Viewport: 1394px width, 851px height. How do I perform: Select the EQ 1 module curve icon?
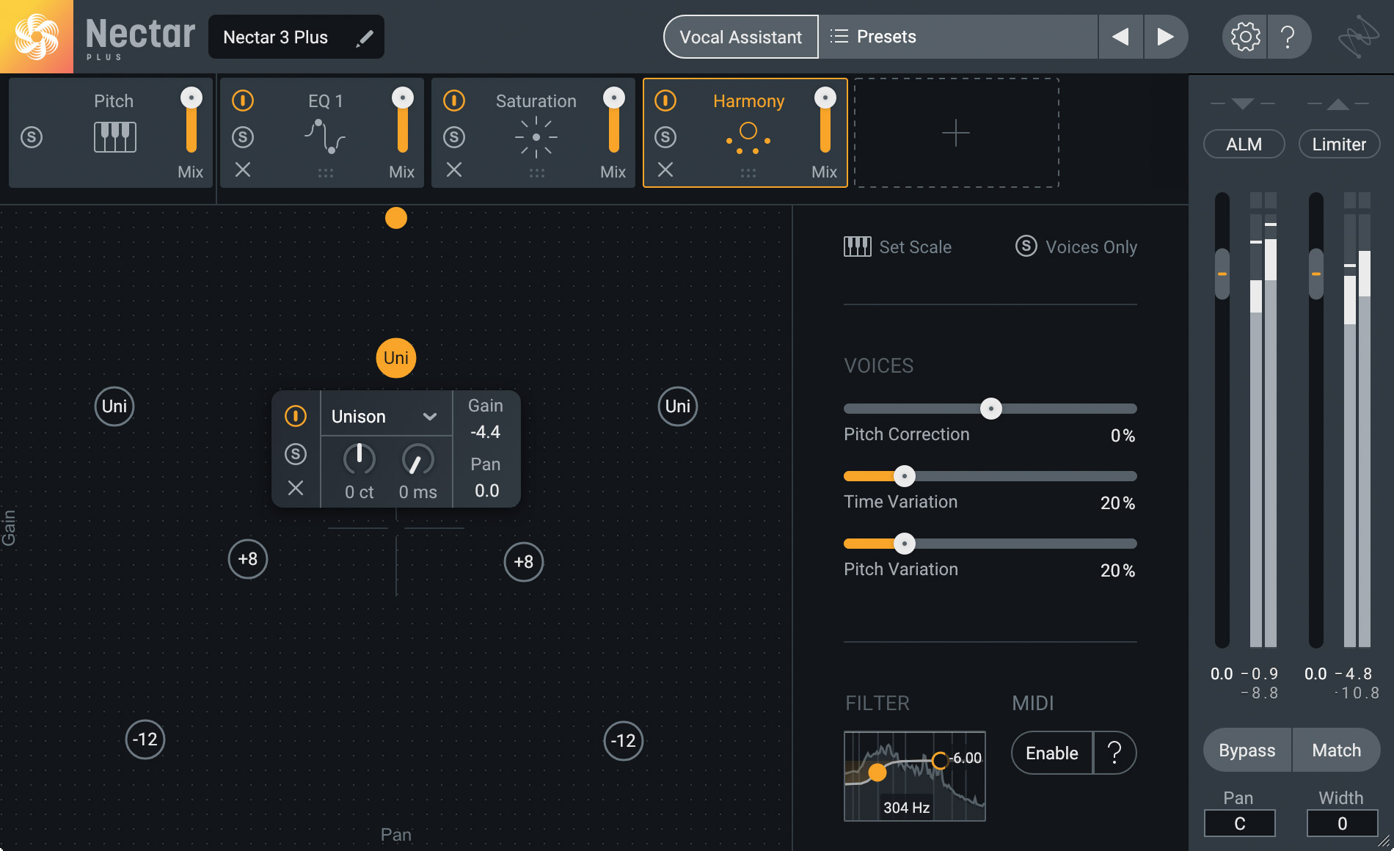[325, 136]
